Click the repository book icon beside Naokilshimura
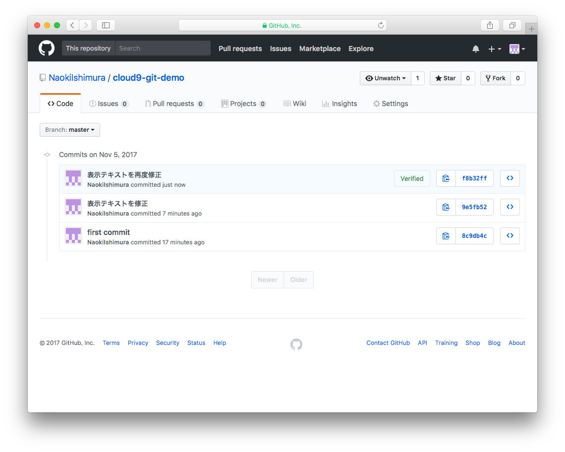Screen dimensions: 565x452 point(42,78)
